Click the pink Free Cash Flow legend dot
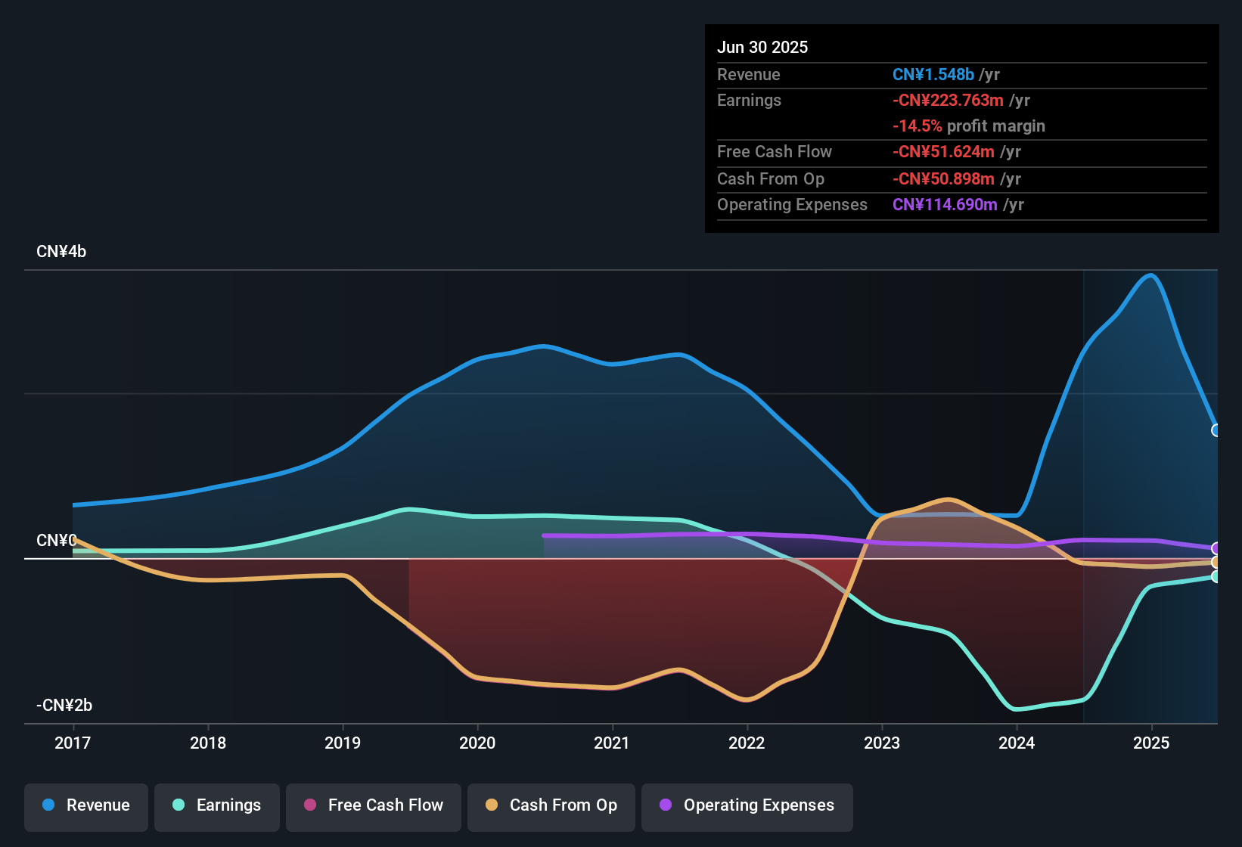The height and width of the screenshot is (847, 1242). (x=310, y=805)
